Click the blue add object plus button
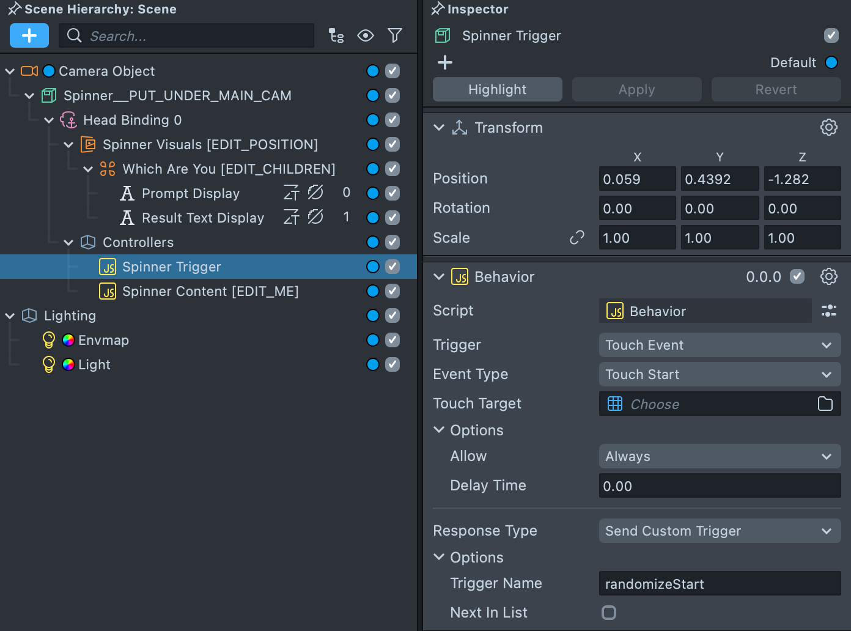Image resolution: width=851 pixels, height=631 pixels. [x=29, y=36]
